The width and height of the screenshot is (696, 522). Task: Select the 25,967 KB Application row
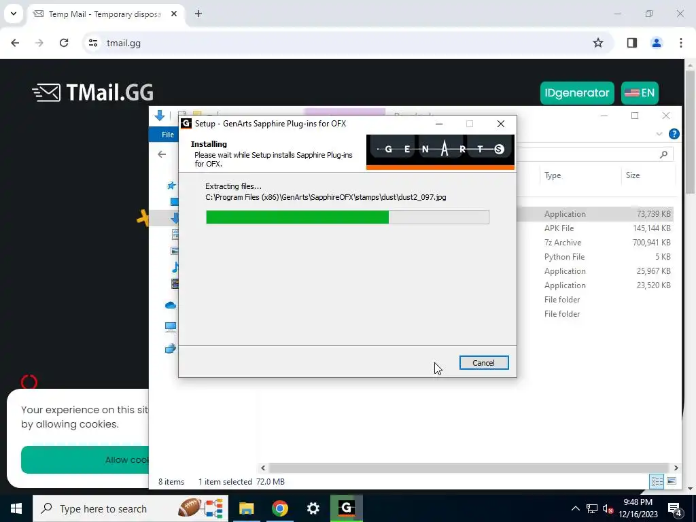(x=595, y=271)
